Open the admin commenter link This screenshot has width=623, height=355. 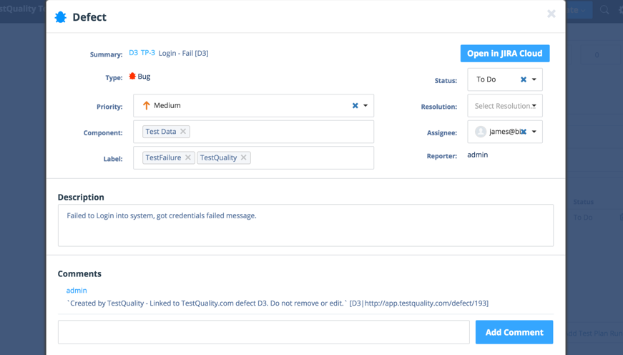coord(77,291)
